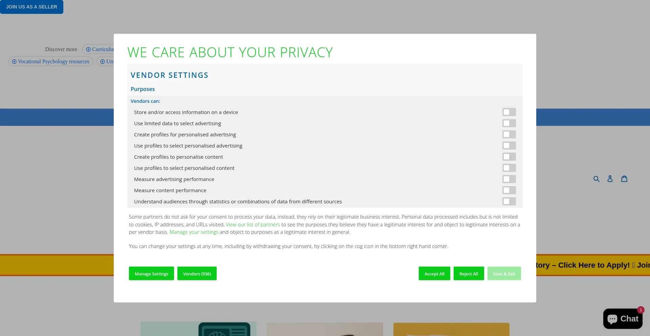Screen dimensions: 650x336
Task: Click the Manage Settings button
Action: (151, 274)
